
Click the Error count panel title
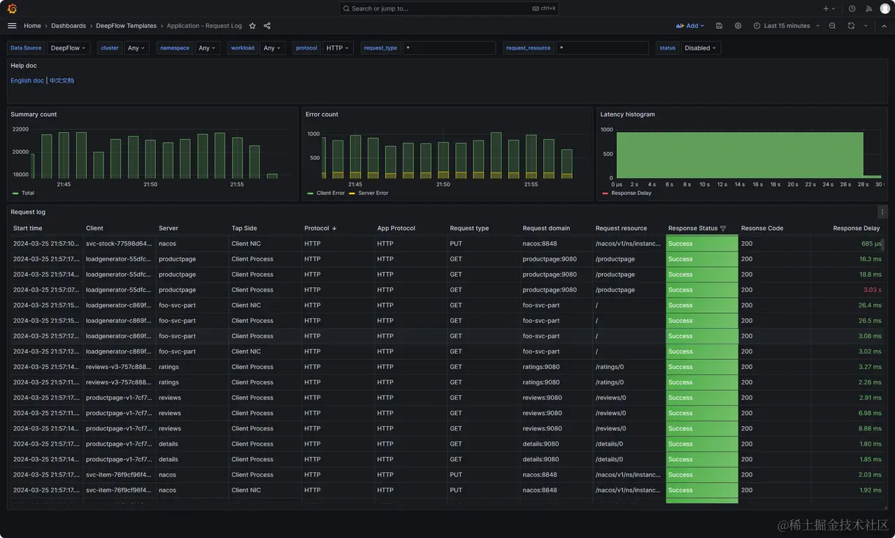click(322, 115)
